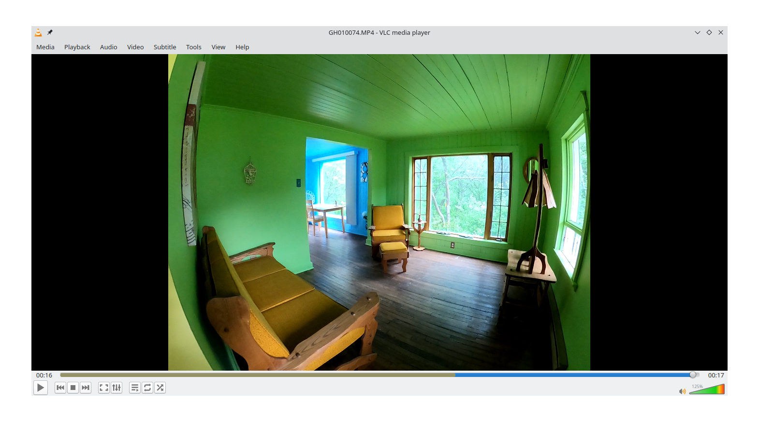Stop video playback

[73, 388]
